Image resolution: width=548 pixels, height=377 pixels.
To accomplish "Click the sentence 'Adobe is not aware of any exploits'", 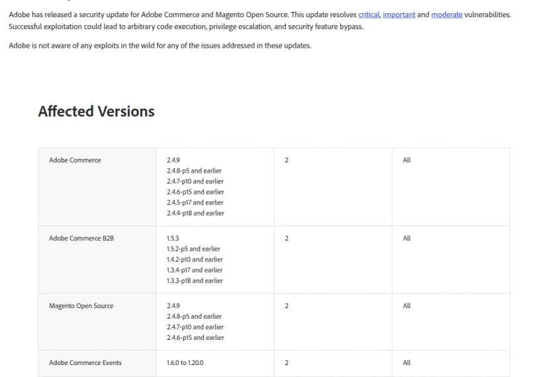I will pos(160,46).
